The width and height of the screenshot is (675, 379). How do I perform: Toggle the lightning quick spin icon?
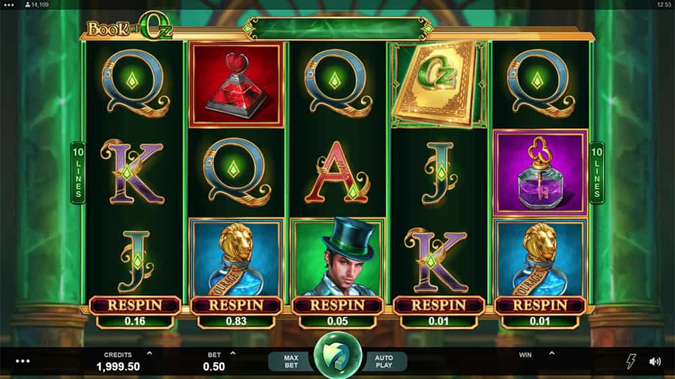click(631, 361)
